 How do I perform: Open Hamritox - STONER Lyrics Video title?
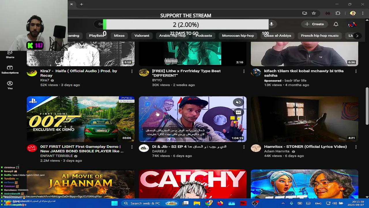point(305,146)
